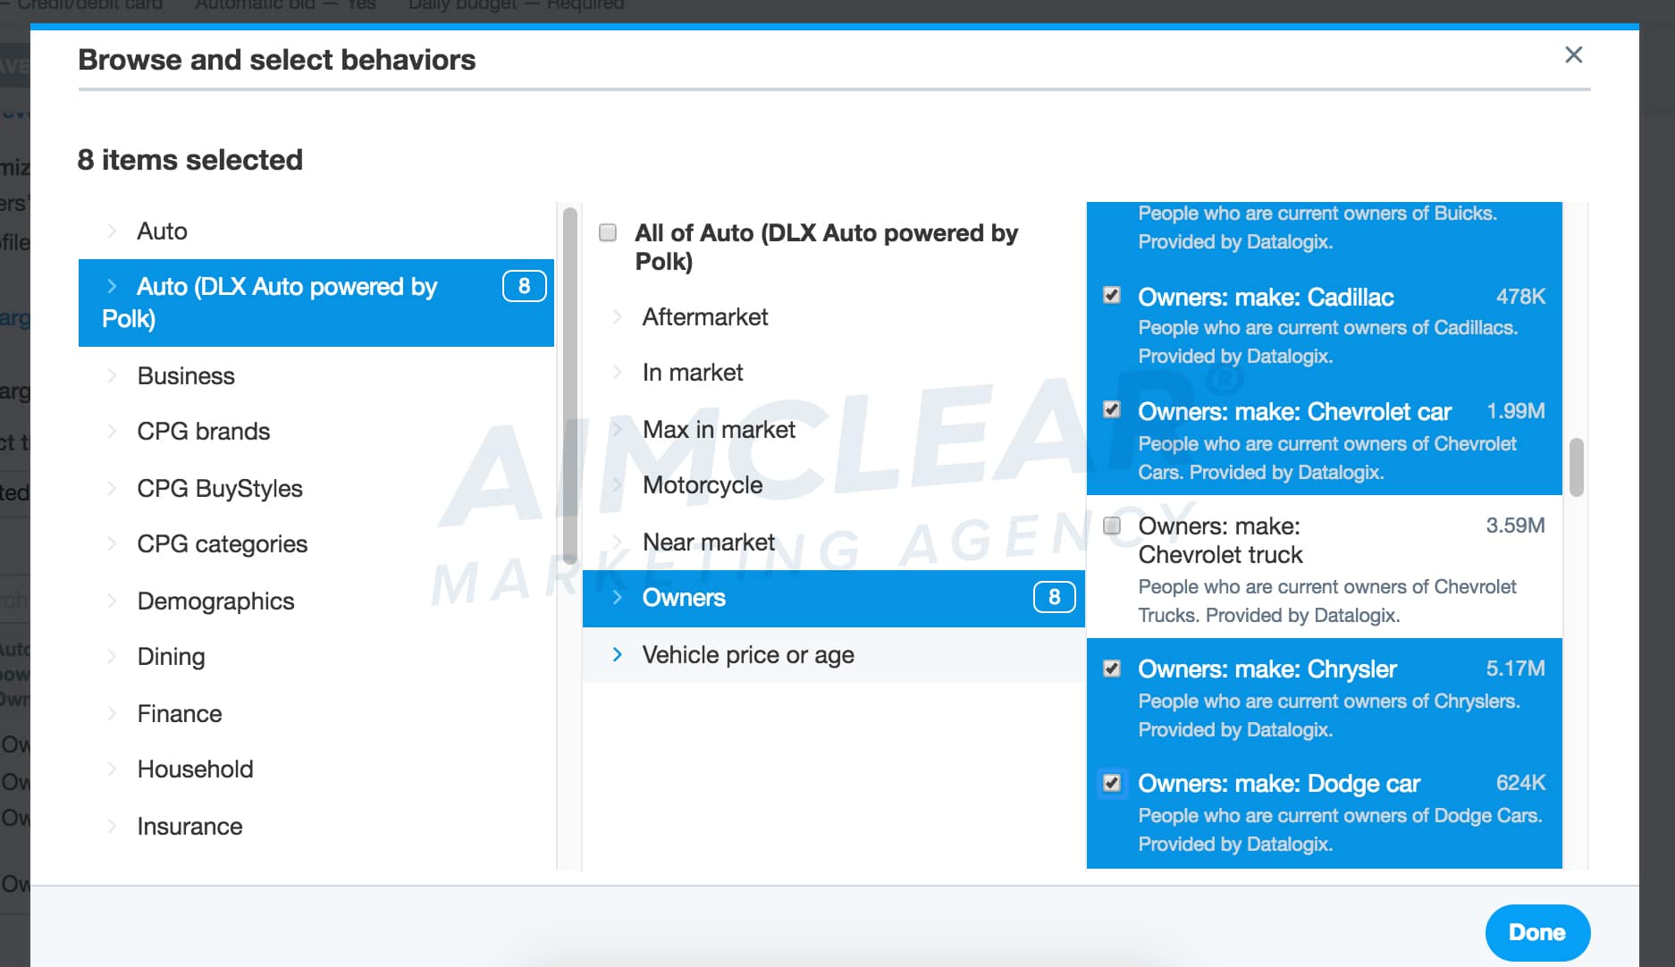Uncheck Owners: make: Cadillac checkbox

click(x=1112, y=295)
